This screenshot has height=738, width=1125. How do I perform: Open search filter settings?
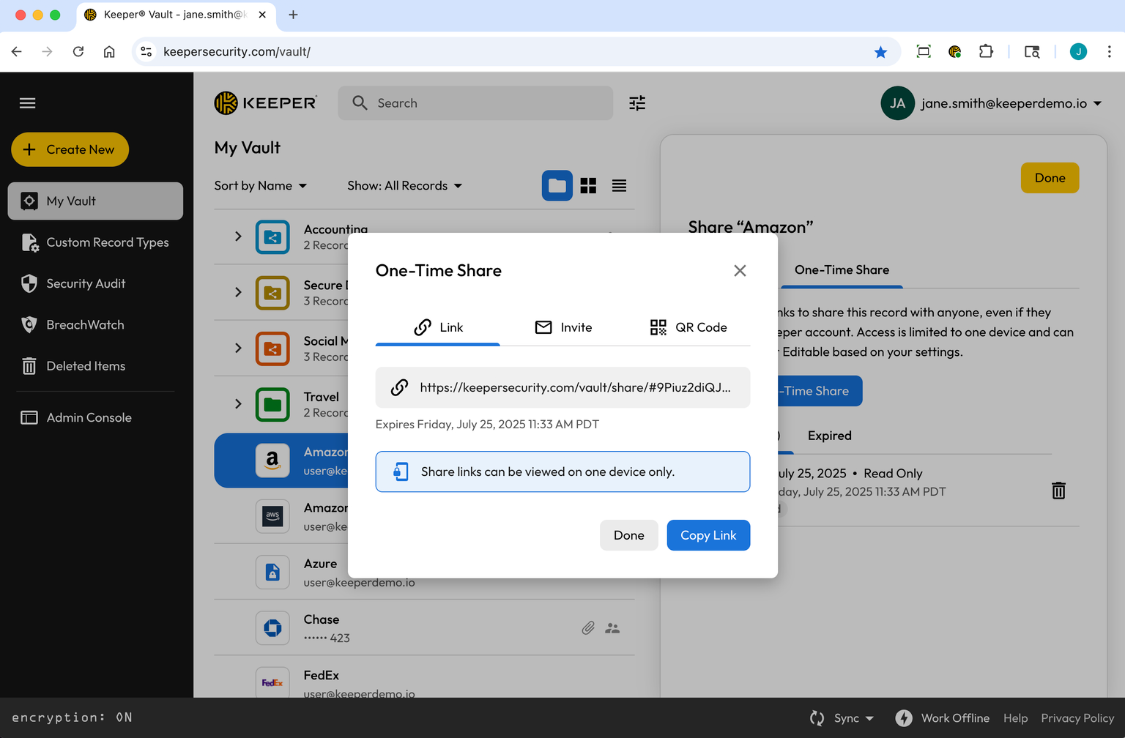636,103
